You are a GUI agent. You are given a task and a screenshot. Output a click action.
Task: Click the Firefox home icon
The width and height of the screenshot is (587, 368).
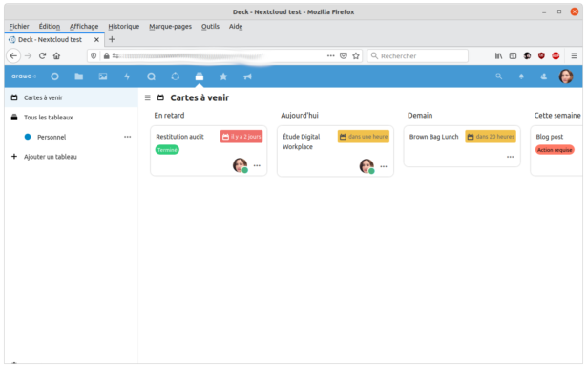click(x=56, y=55)
